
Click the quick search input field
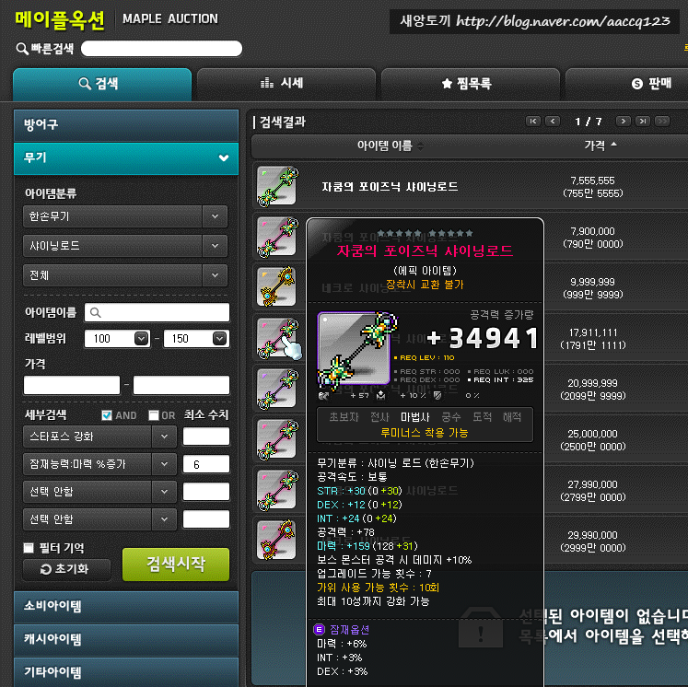tap(161, 48)
